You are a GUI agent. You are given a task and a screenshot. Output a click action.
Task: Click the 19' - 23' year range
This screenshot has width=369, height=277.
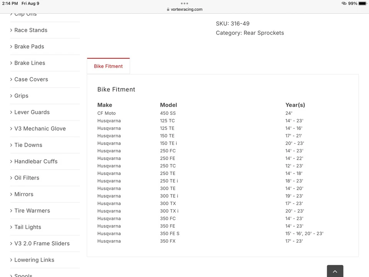(294, 196)
